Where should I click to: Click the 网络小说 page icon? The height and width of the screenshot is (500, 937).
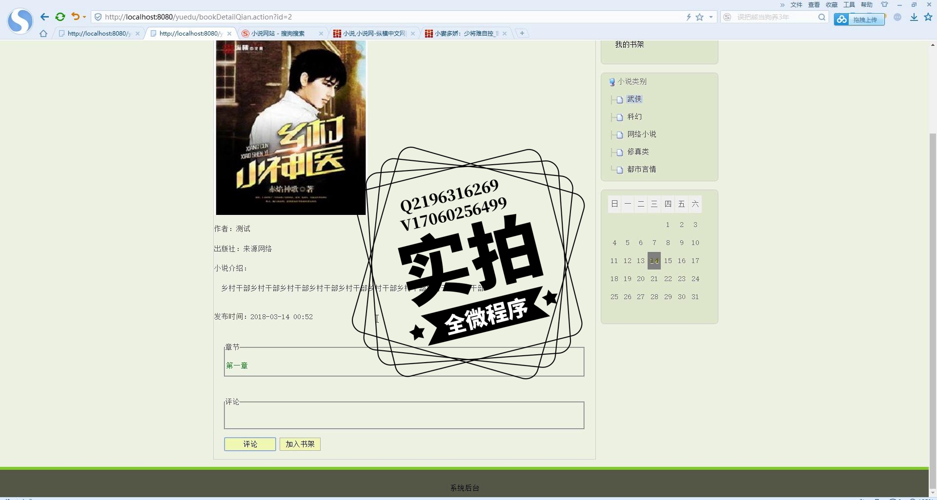coord(620,135)
